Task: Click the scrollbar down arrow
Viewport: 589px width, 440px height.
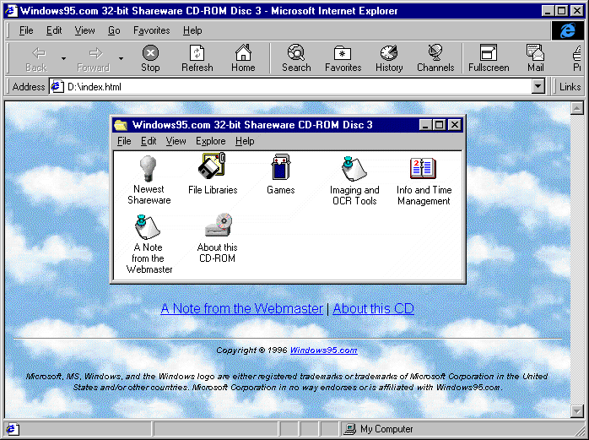Action: pyautogui.click(x=576, y=411)
